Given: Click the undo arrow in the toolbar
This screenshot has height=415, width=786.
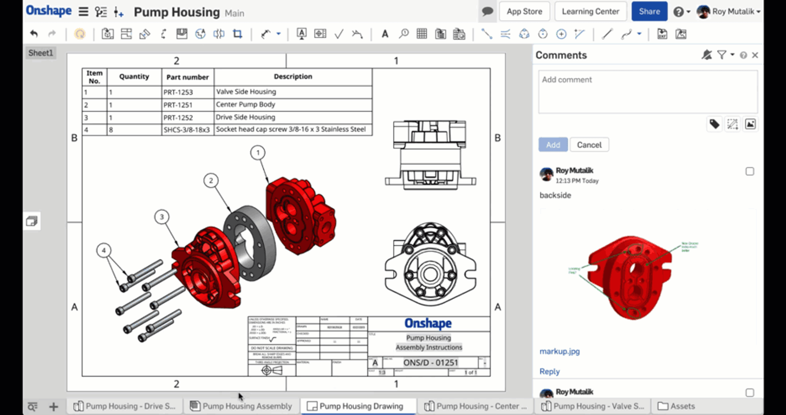Looking at the screenshot, I should 34,34.
